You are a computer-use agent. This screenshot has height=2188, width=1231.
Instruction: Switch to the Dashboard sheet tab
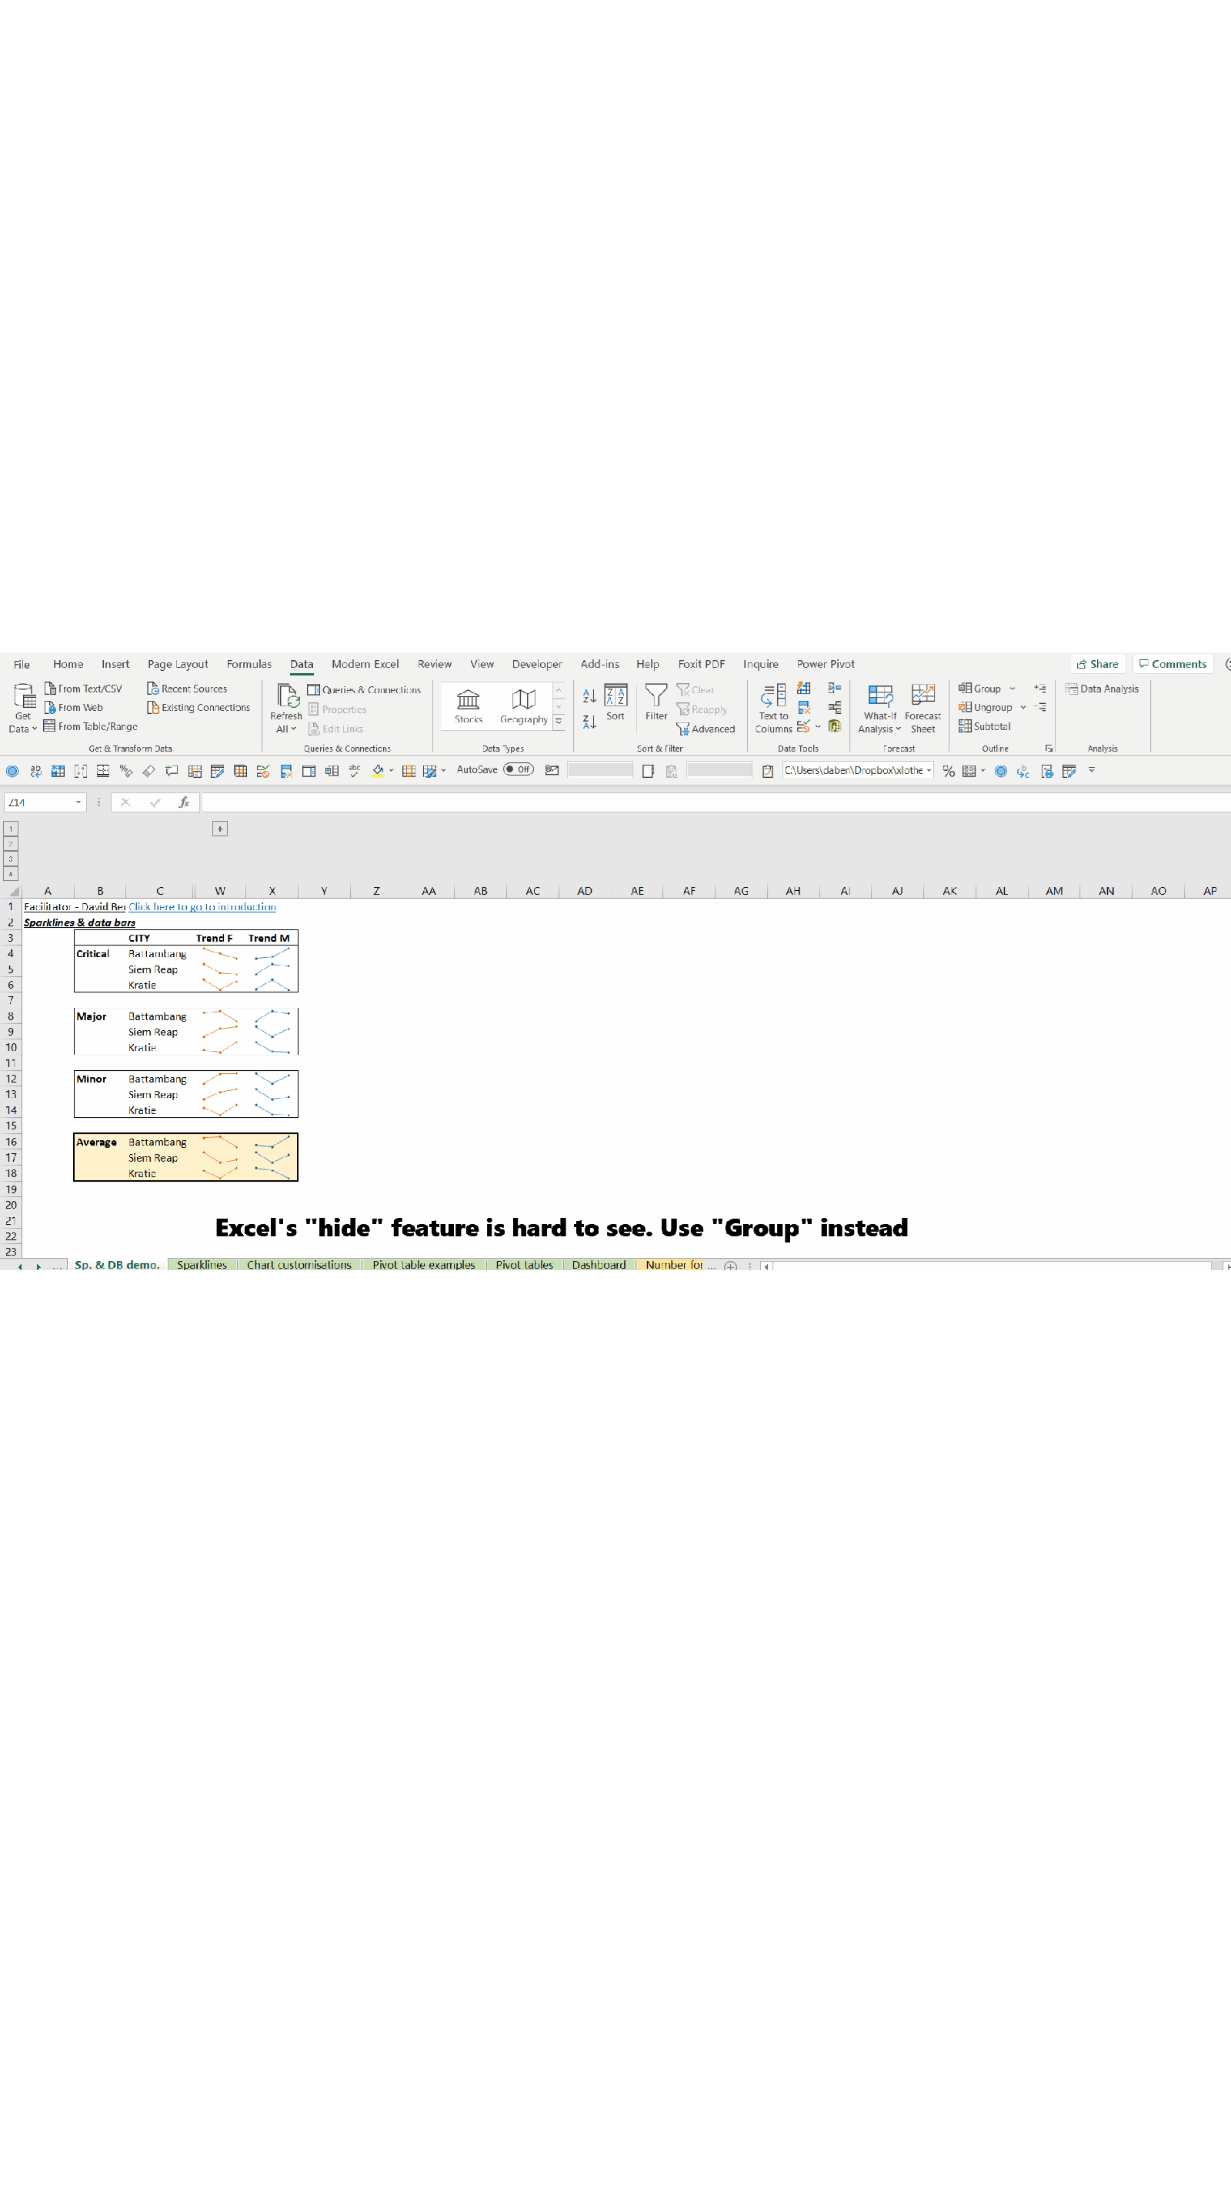[x=598, y=1264]
